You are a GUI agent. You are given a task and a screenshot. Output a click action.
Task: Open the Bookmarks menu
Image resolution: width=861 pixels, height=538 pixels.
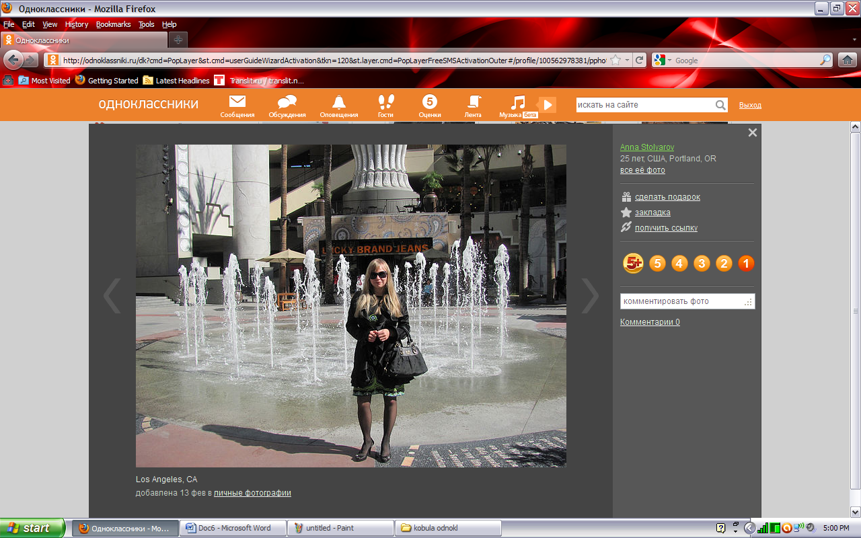pos(113,24)
